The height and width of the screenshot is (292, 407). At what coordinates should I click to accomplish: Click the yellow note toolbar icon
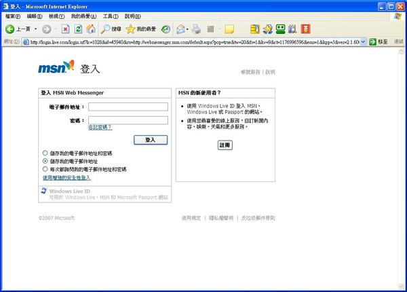pyautogui.click(x=229, y=29)
